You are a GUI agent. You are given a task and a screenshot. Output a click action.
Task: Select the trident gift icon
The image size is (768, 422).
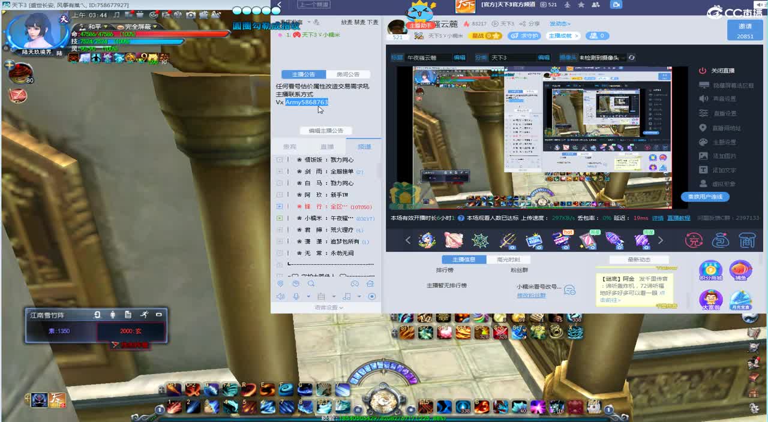508,240
